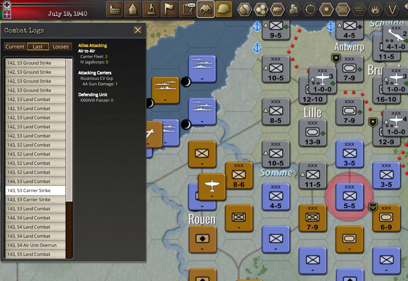Toggle hex grid overlay icon
The height and width of the screenshot is (281, 408).
pos(261,9)
